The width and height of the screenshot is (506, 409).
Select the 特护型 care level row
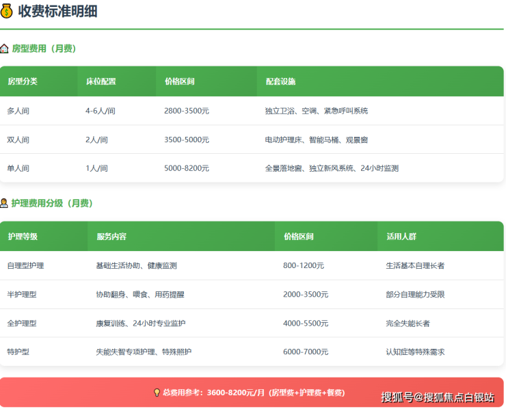[x=18, y=352]
